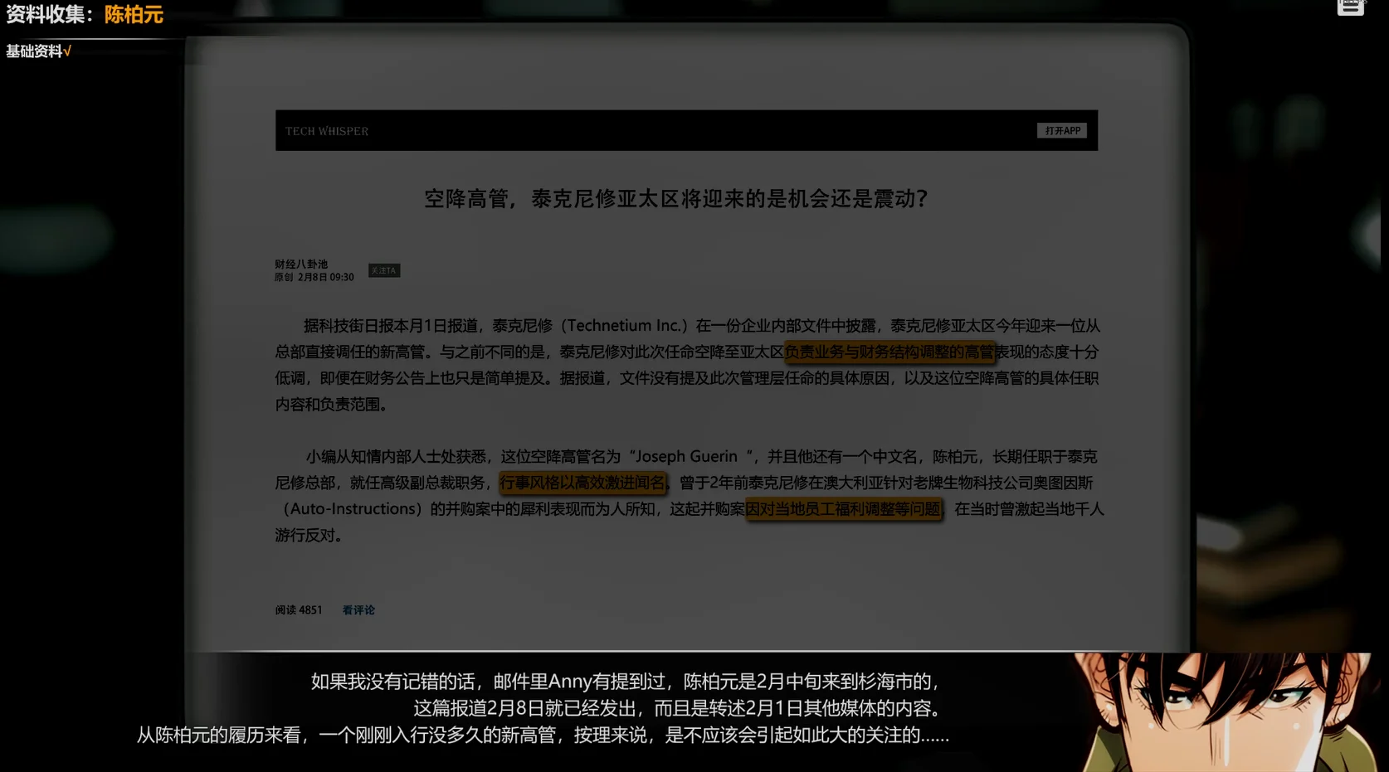The image size is (1389, 772).
Task: Click the TECH WHISPER site logo
Action: pyautogui.click(x=327, y=131)
